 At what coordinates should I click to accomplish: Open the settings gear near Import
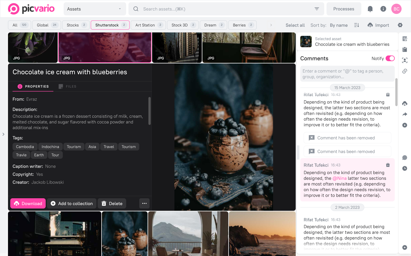click(400, 25)
